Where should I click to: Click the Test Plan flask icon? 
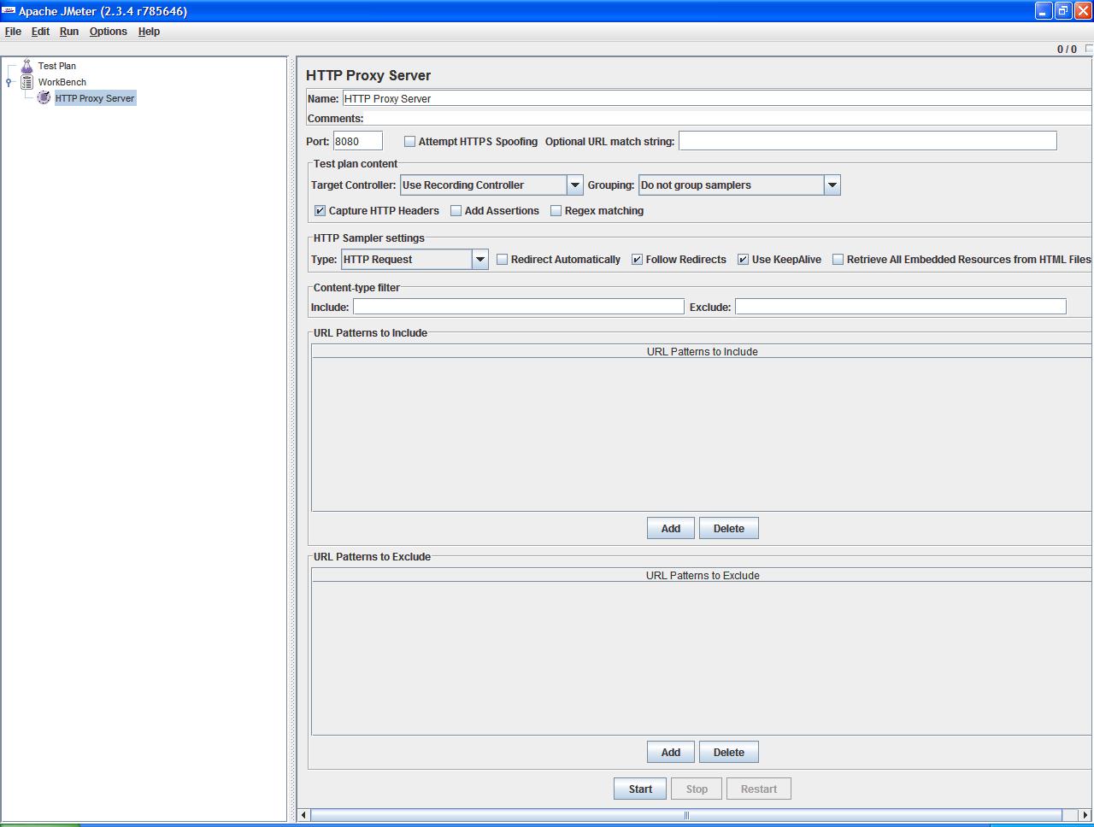click(x=26, y=66)
